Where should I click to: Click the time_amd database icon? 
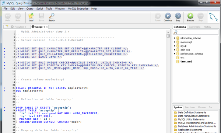coord(178,62)
